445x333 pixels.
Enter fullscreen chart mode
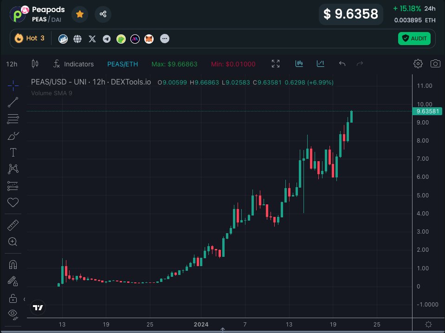pyautogui.click(x=275, y=64)
